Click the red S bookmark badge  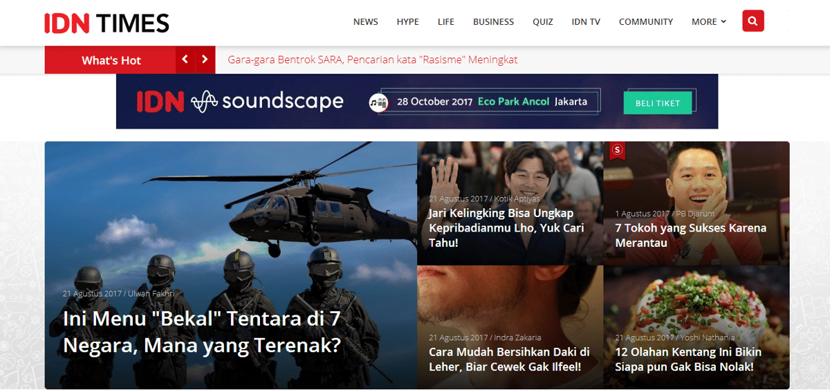[x=617, y=149]
